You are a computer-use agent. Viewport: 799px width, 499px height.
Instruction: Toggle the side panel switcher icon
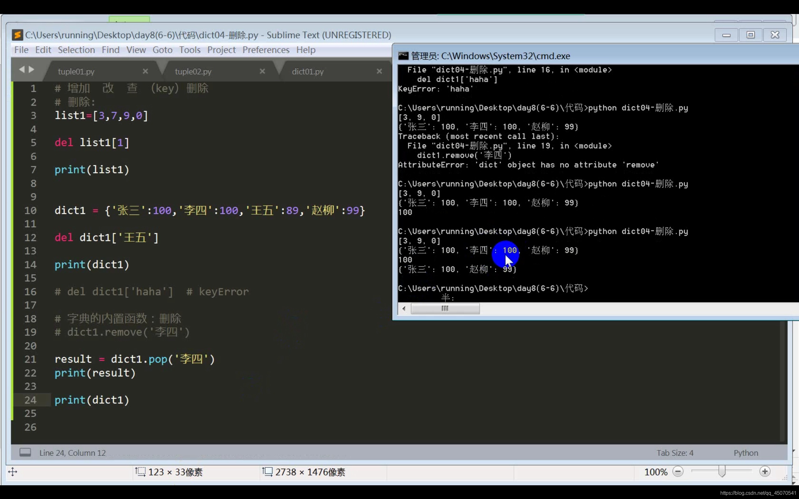(25, 453)
